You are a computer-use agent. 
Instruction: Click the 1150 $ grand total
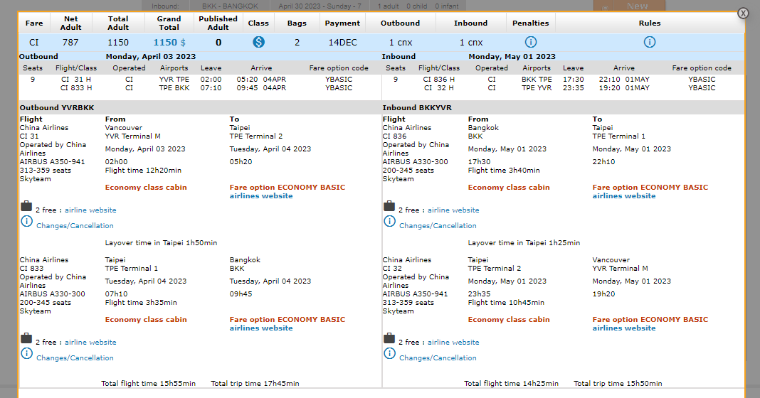tap(169, 43)
